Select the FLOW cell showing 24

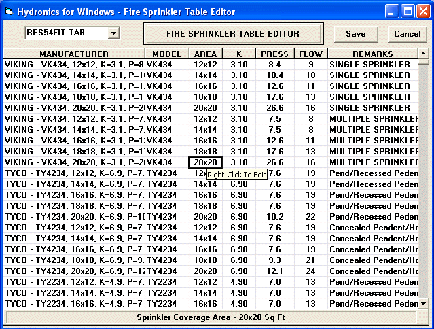[x=311, y=271]
